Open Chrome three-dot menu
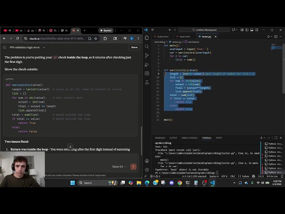The image size is (285, 214). (x=138, y=38)
